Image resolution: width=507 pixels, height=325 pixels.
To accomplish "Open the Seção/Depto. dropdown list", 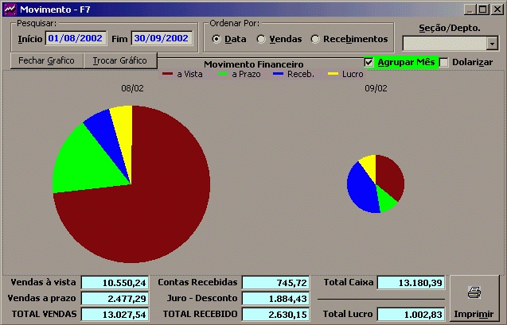I will [492, 44].
